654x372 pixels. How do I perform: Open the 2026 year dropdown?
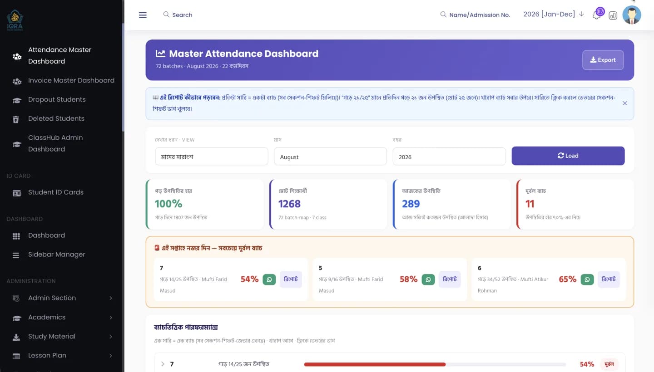pos(449,157)
